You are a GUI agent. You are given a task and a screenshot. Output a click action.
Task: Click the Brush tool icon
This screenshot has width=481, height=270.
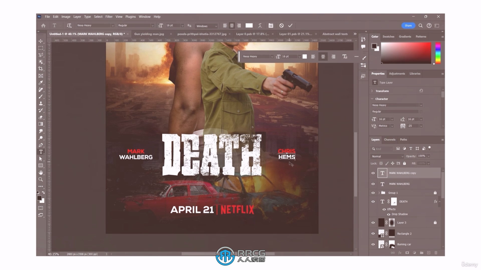41,96
